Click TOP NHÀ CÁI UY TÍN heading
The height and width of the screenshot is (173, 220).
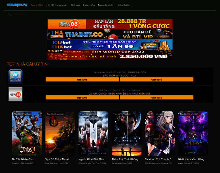(x=27, y=64)
